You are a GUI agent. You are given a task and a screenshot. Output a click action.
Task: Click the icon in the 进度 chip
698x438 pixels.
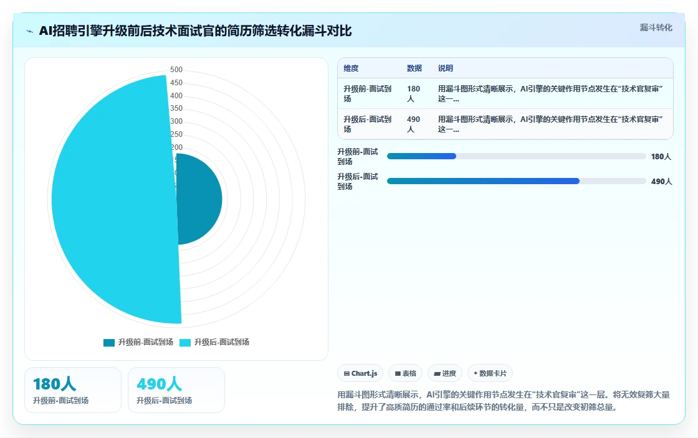pos(437,373)
